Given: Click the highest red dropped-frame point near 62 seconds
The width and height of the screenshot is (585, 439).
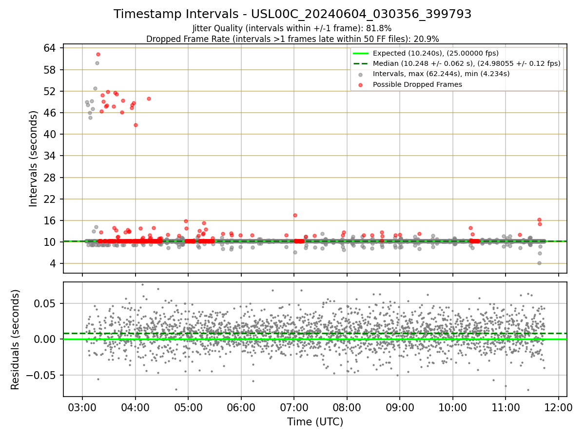Looking at the screenshot, I should pyautogui.click(x=98, y=54).
